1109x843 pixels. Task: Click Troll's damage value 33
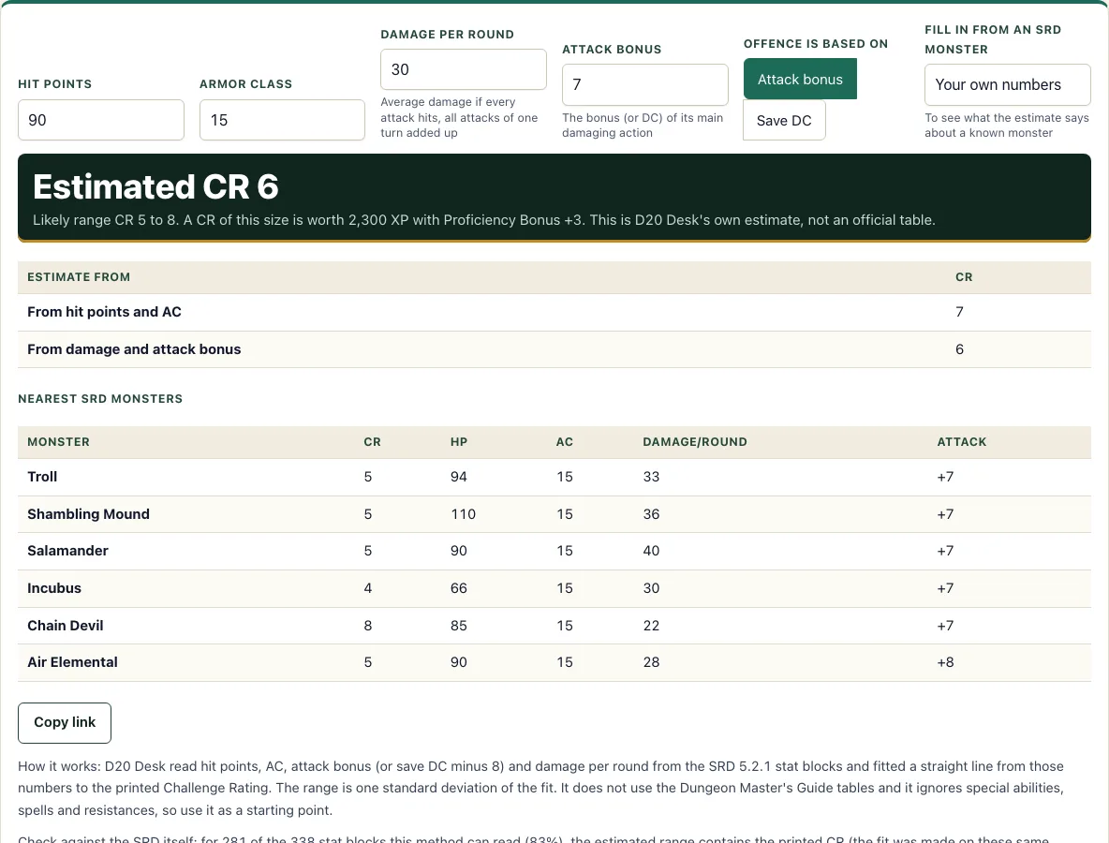651,477
